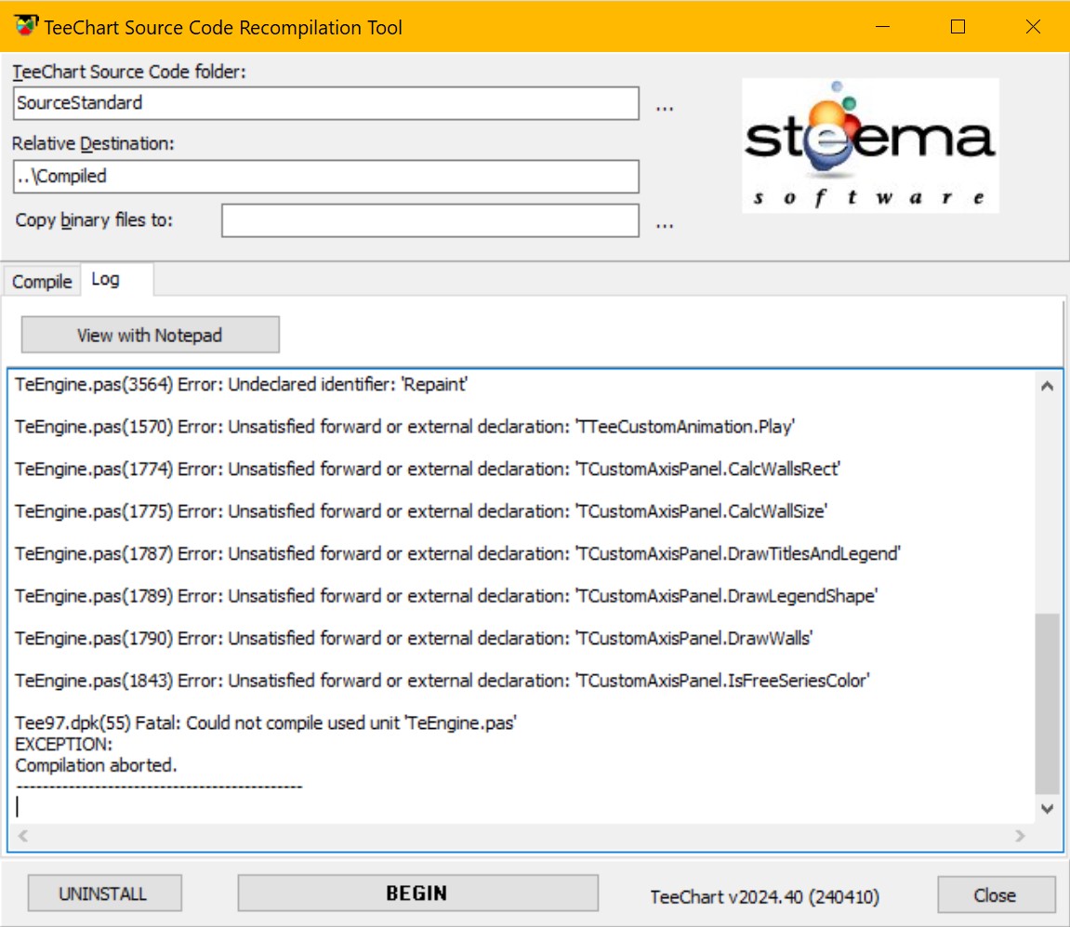The height and width of the screenshot is (927, 1070).
Task: Click the DrawTitlesAndLegend error line
Action: [x=458, y=553]
